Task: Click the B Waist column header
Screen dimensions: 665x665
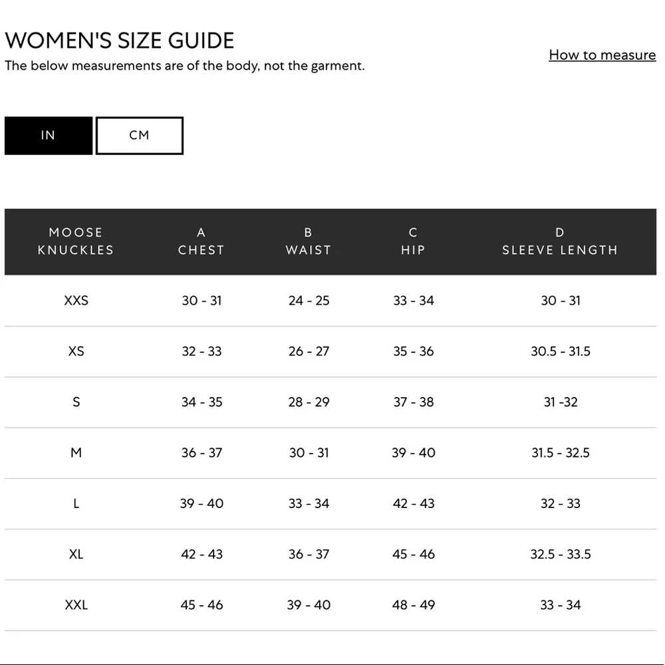Action: pos(308,241)
